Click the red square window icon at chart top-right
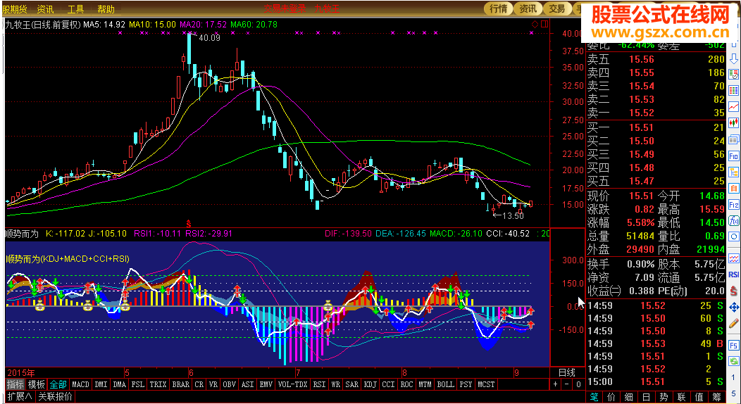Viewport: 741px width, 404px height. [544, 24]
